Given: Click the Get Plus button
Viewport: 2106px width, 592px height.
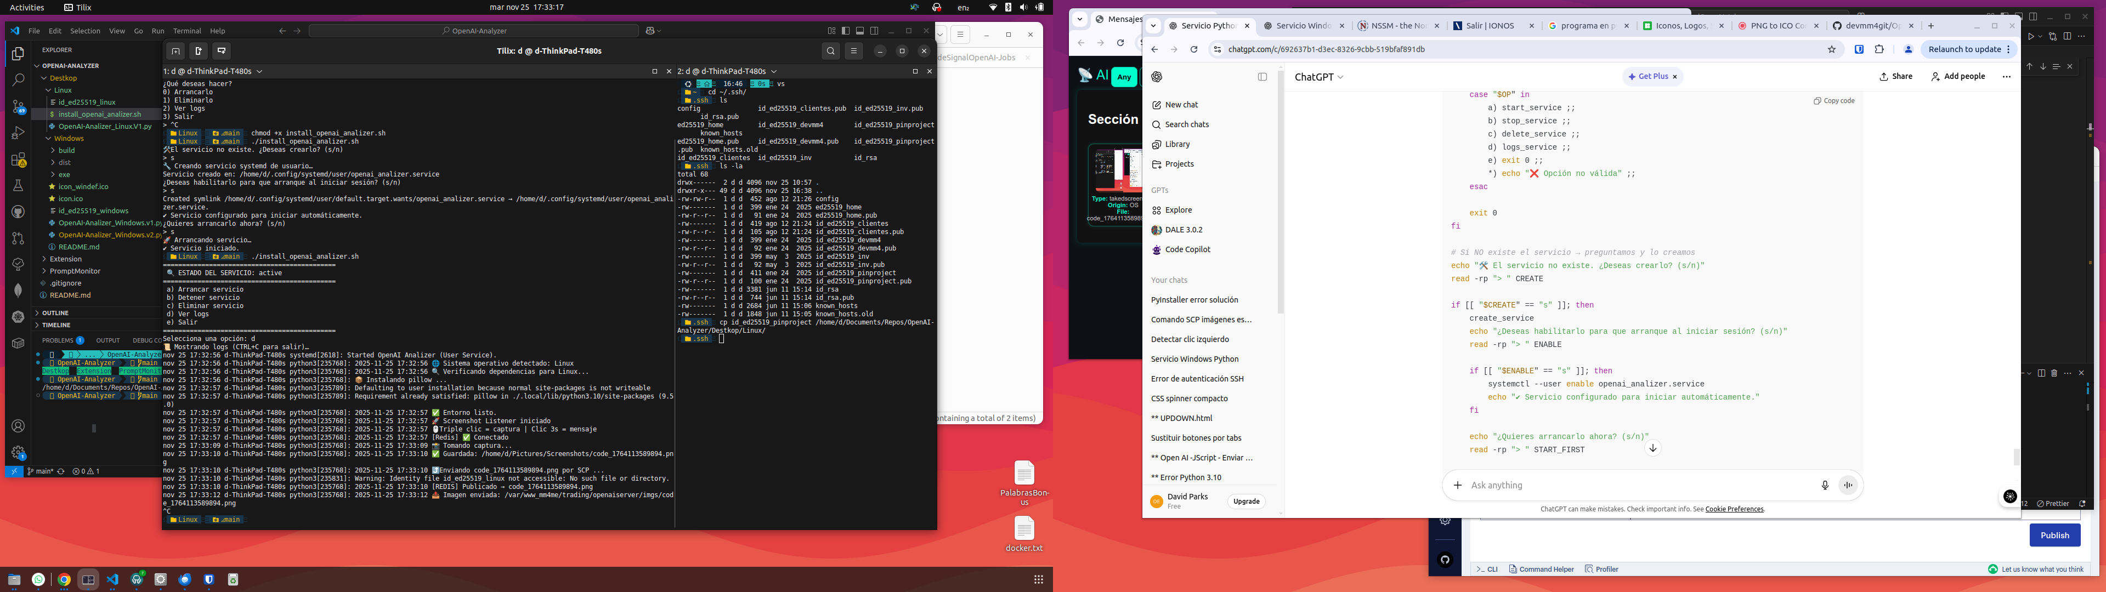Looking at the screenshot, I should click(x=1651, y=77).
